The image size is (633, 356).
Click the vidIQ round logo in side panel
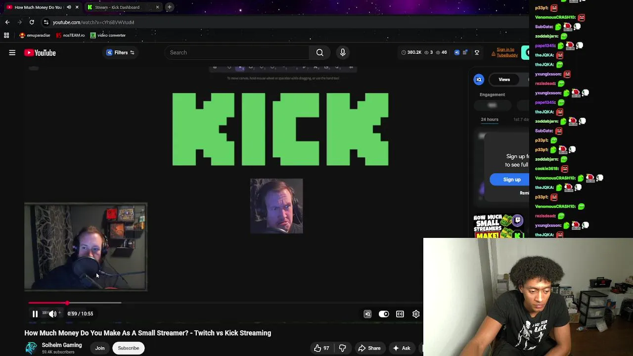click(479, 79)
